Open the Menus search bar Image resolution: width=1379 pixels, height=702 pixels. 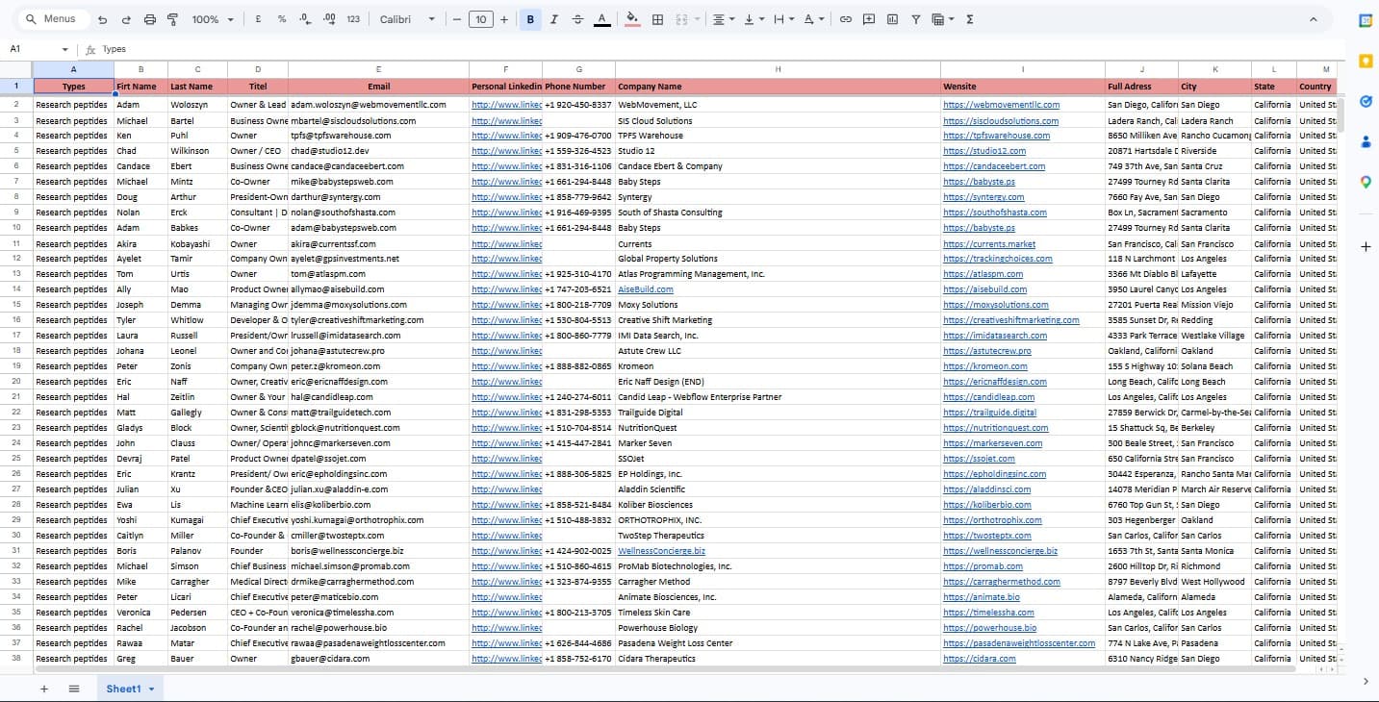point(53,18)
